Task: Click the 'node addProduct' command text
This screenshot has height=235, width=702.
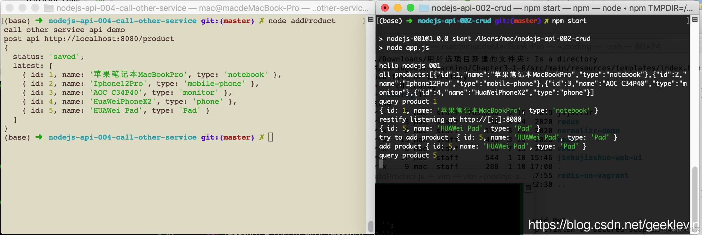Action: click(x=302, y=21)
